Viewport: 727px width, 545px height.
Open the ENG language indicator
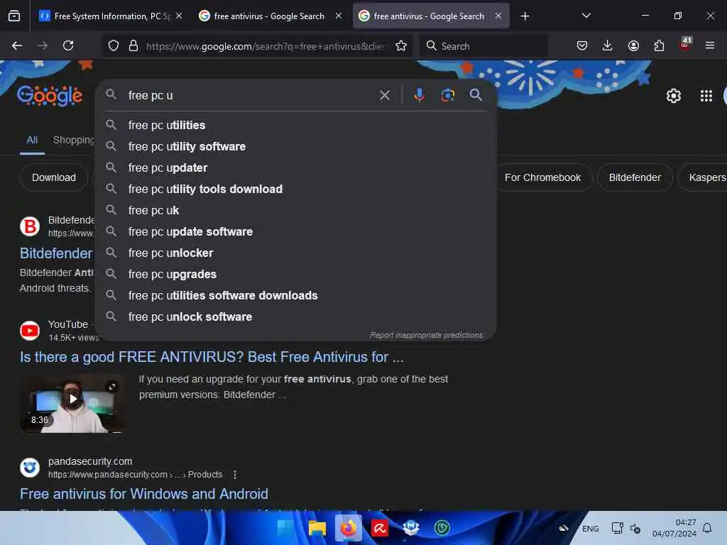click(x=590, y=529)
